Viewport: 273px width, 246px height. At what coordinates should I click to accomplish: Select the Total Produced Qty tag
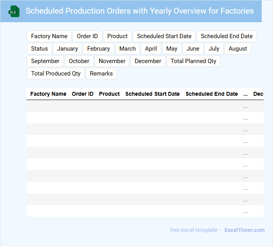[56, 74]
